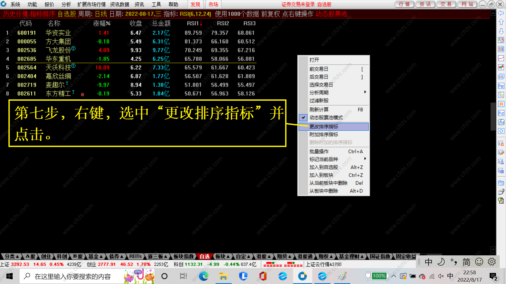
Task: Open the trend line chart icon
Action: tap(501, 58)
